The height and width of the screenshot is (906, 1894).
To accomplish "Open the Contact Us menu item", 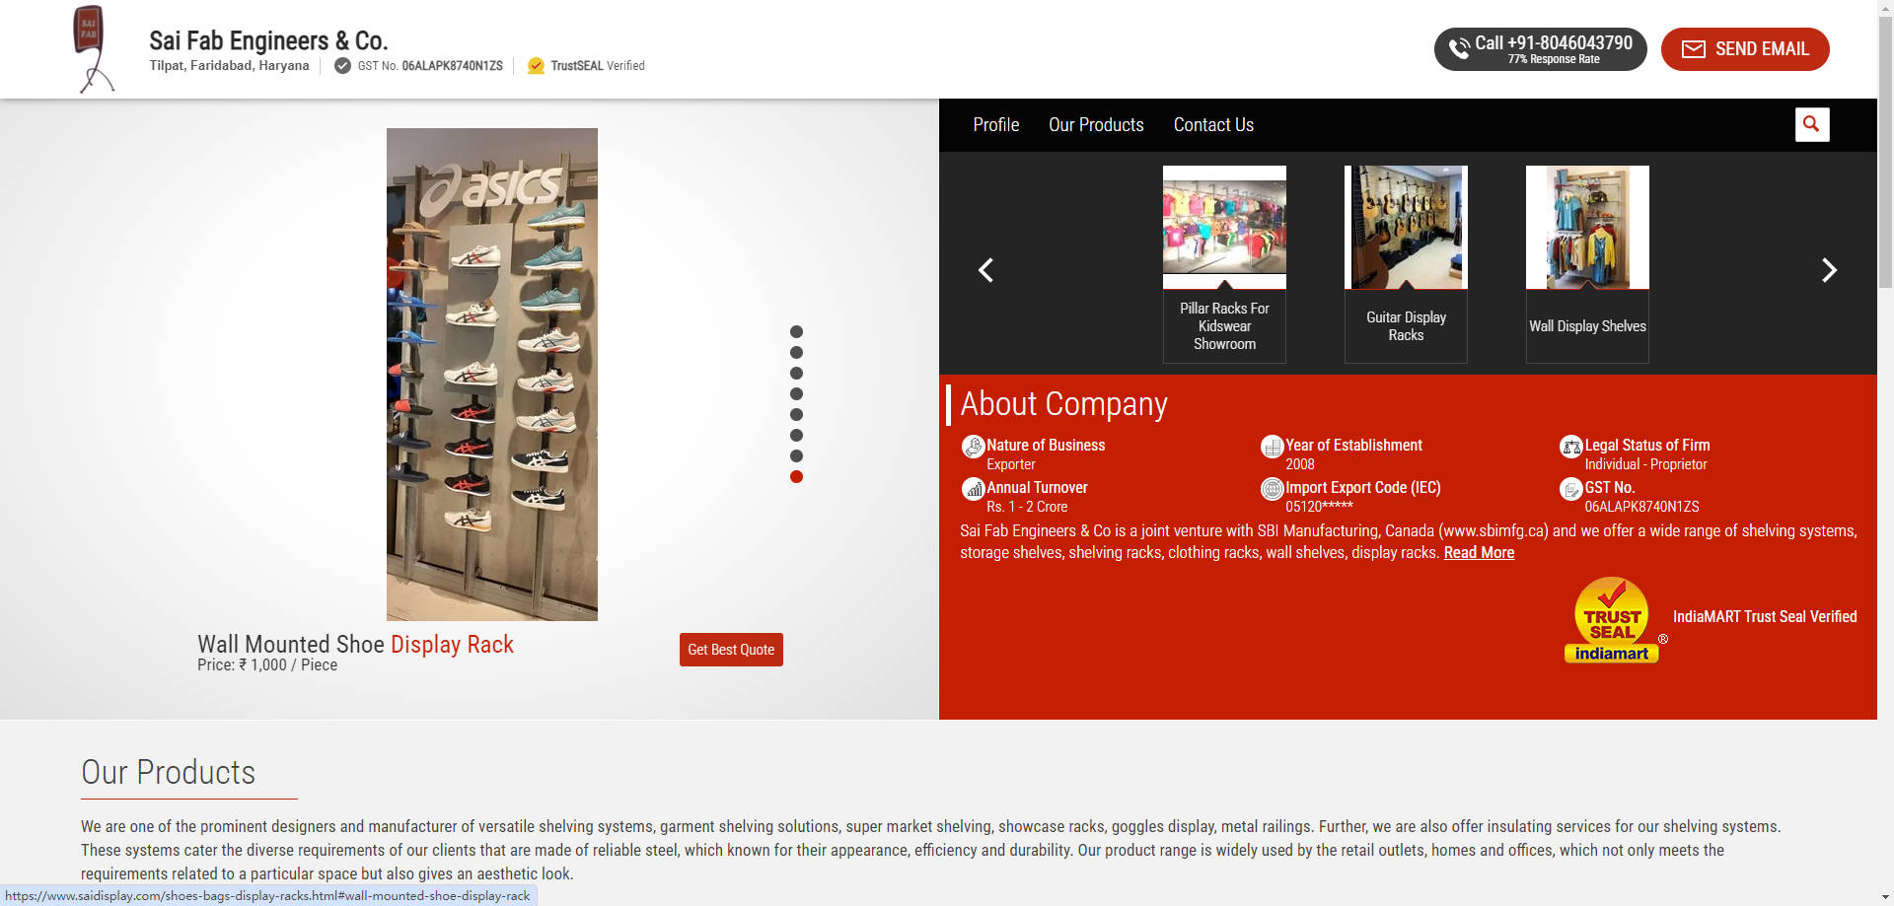I will [1213, 125].
